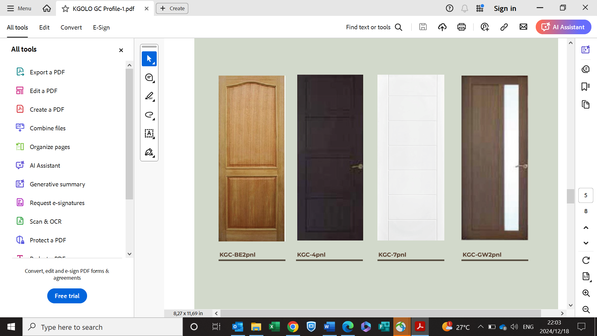Screen dimensions: 597x336
Task: Pick the freehand Draw tool
Action: pyautogui.click(x=149, y=115)
